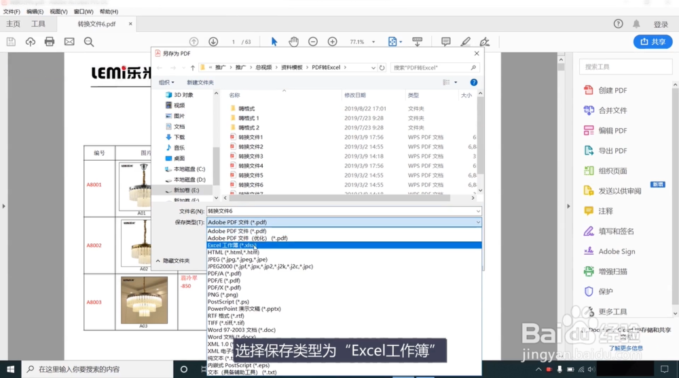Go to previous page arrow icon
The image size is (679, 378).
(194, 41)
